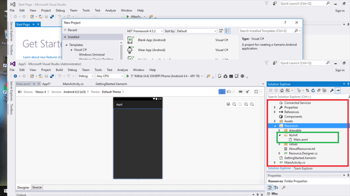Expand the MainActivity.cs node

coord(275,163)
